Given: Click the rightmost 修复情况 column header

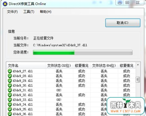Looking at the screenshot, I should click(x=126, y=65).
